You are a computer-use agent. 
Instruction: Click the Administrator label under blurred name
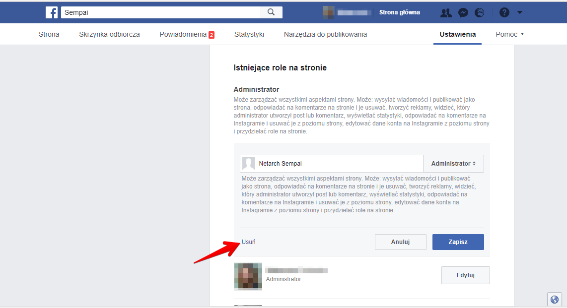pos(283,279)
